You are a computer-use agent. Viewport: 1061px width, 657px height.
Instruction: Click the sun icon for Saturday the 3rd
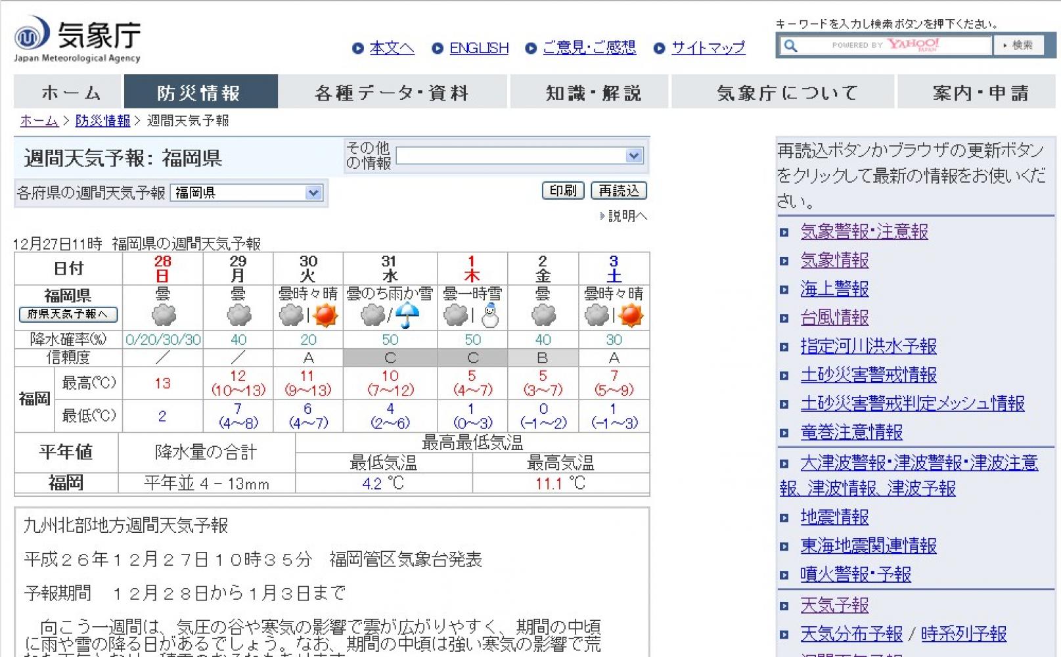click(x=631, y=315)
